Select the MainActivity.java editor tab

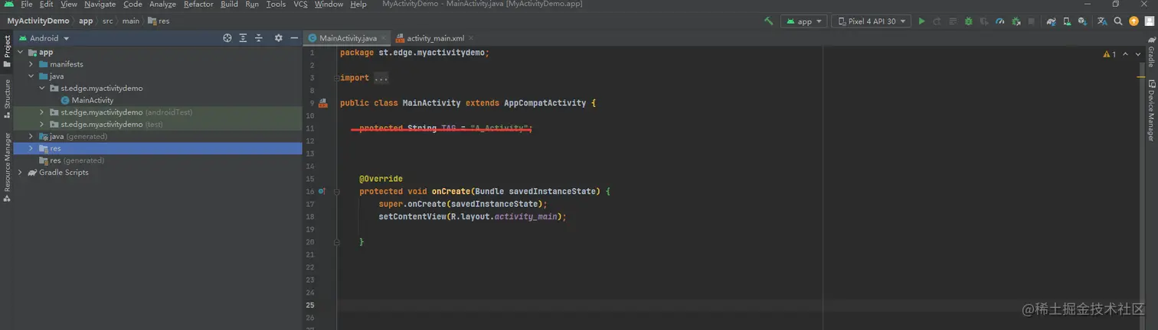tap(348, 38)
